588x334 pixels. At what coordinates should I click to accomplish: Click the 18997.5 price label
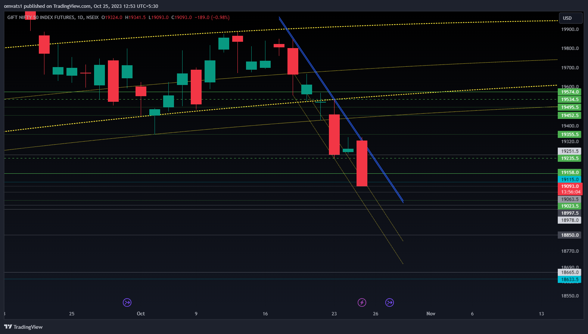(570, 213)
